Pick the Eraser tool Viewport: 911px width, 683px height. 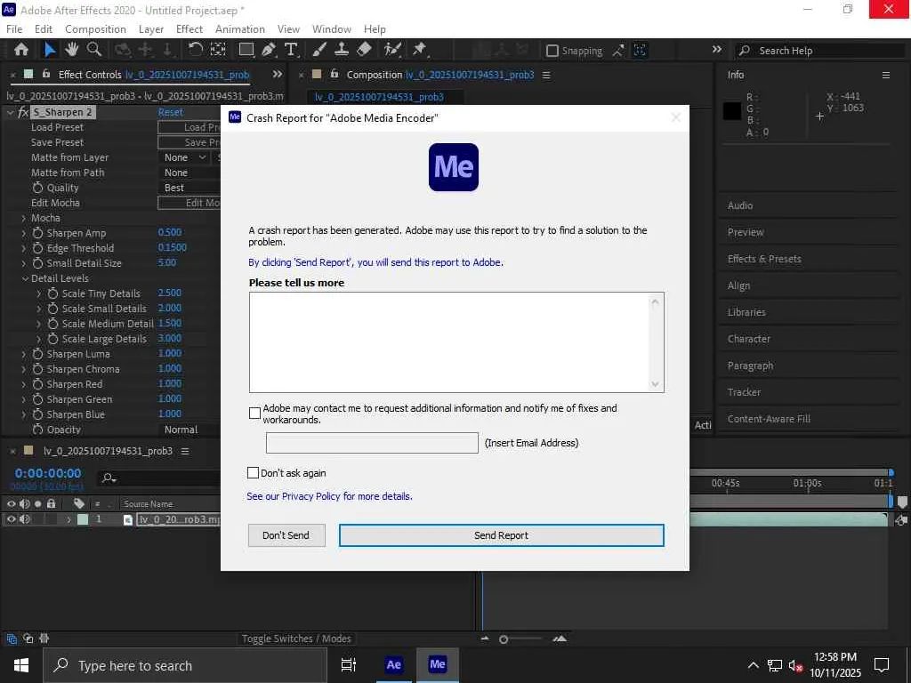coord(364,50)
